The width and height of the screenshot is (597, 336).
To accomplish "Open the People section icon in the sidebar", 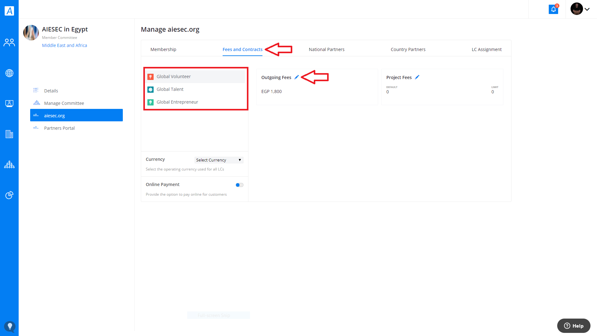I will pyautogui.click(x=9, y=43).
